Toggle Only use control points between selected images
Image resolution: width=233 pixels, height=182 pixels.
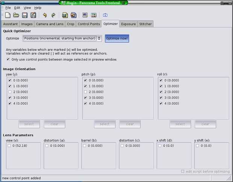point(8,59)
